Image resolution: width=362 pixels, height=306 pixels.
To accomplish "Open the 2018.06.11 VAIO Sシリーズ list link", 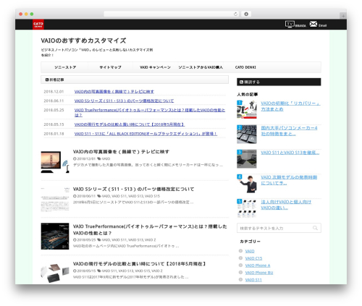I will [x=124, y=101].
